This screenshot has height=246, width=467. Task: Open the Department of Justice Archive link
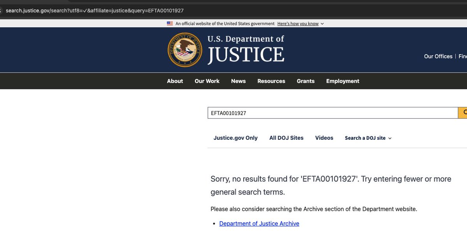click(259, 223)
